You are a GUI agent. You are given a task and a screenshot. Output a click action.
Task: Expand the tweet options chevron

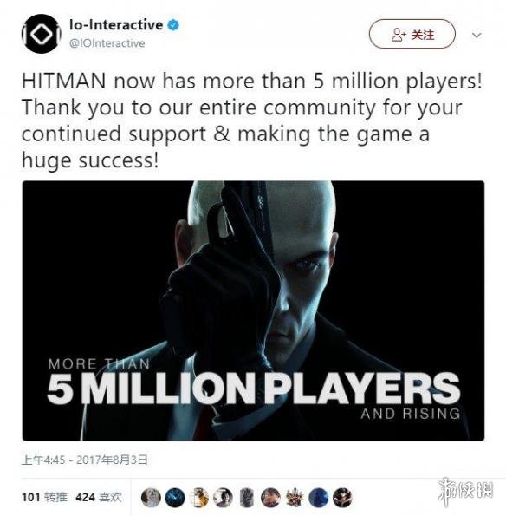coord(477,35)
